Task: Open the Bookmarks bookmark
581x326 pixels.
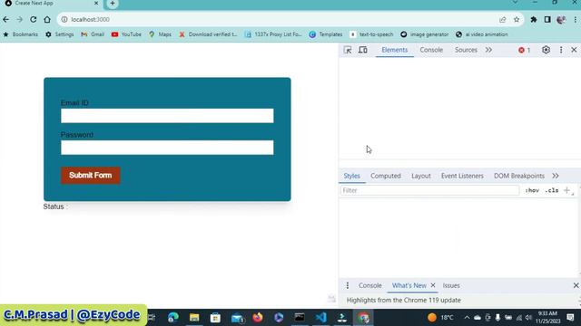Action: click(x=21, y=34)
